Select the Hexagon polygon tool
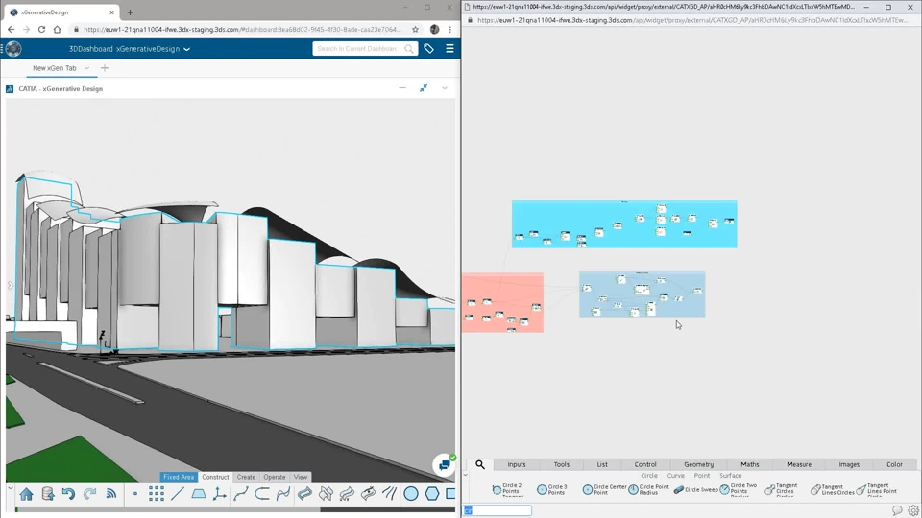This screenshot has height=518, width=922. tap(432, 494)
